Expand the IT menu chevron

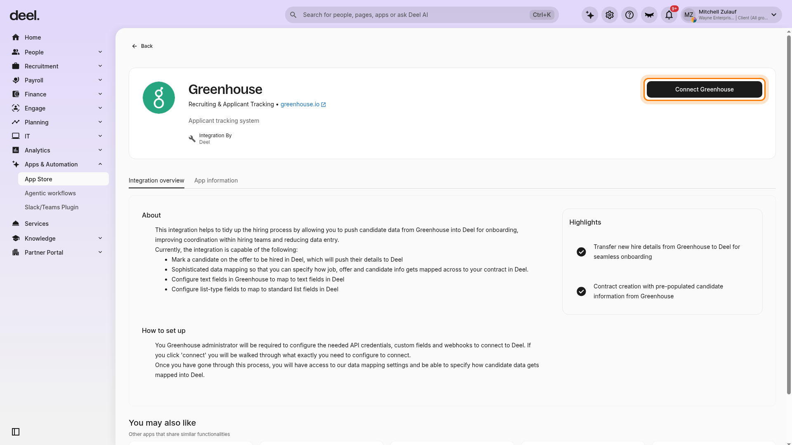click(100, 136)
